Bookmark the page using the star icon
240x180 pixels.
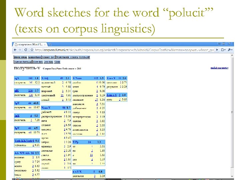[x=32, y=50]
